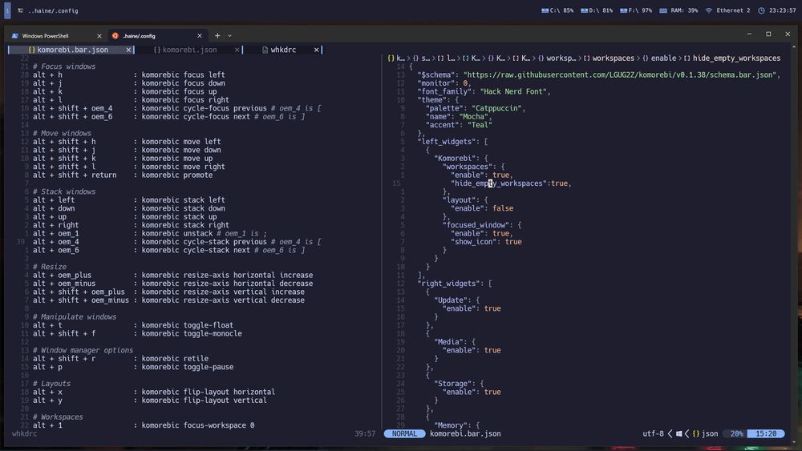Switch to the .haine/.config terminal tab
This screenshot has height=451, width=802.
coord(157,36)
